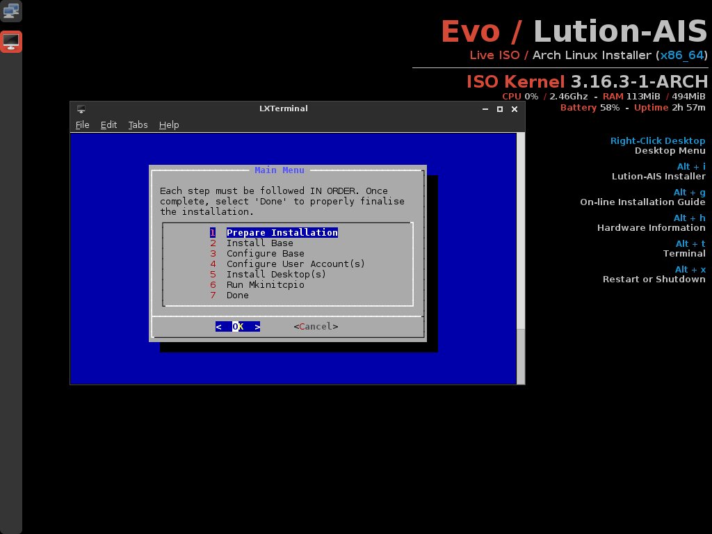This screenshot has height=534, width=712.
Task: Close the LXTerminal window
Action: (515, 109)
